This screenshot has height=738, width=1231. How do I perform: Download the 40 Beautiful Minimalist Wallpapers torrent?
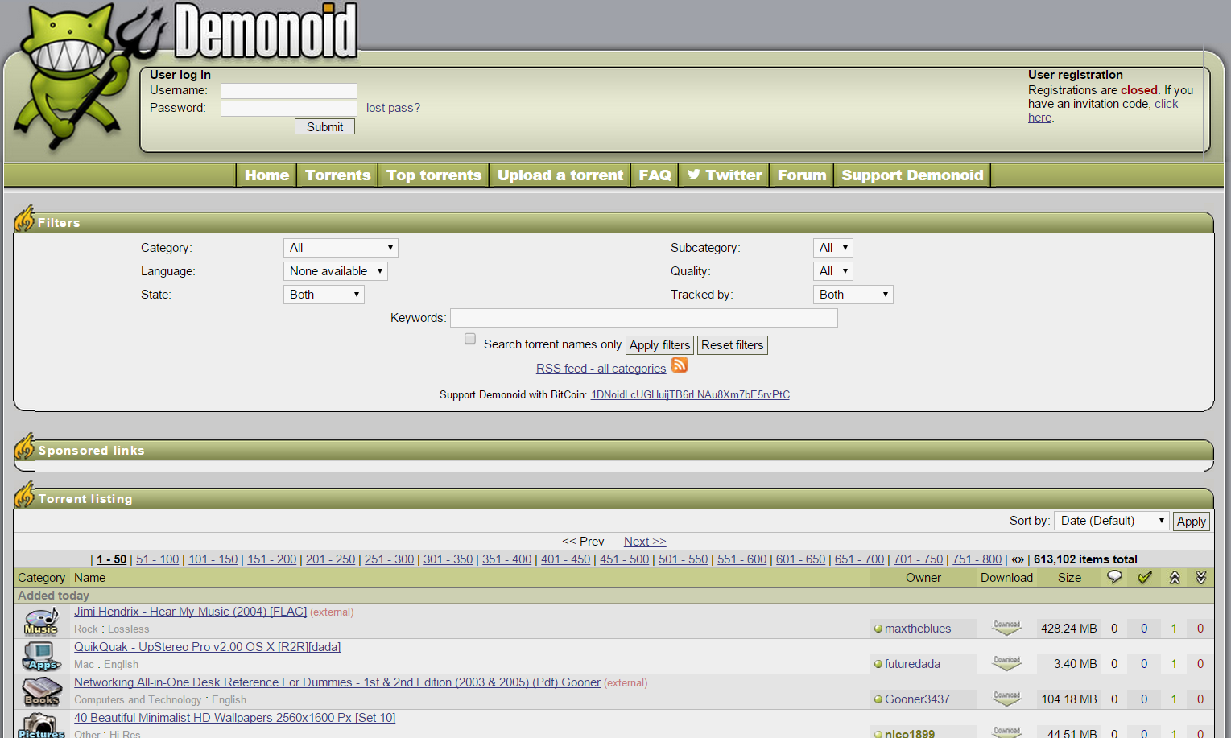(x=1006, y=732)
